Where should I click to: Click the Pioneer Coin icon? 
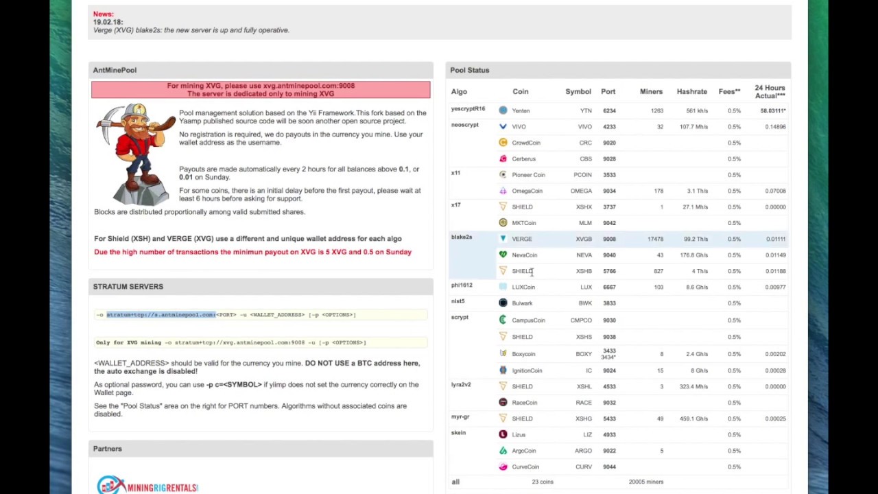[503, 175]
